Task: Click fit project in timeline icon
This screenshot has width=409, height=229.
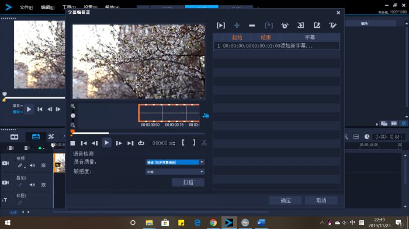Action: 356,136
